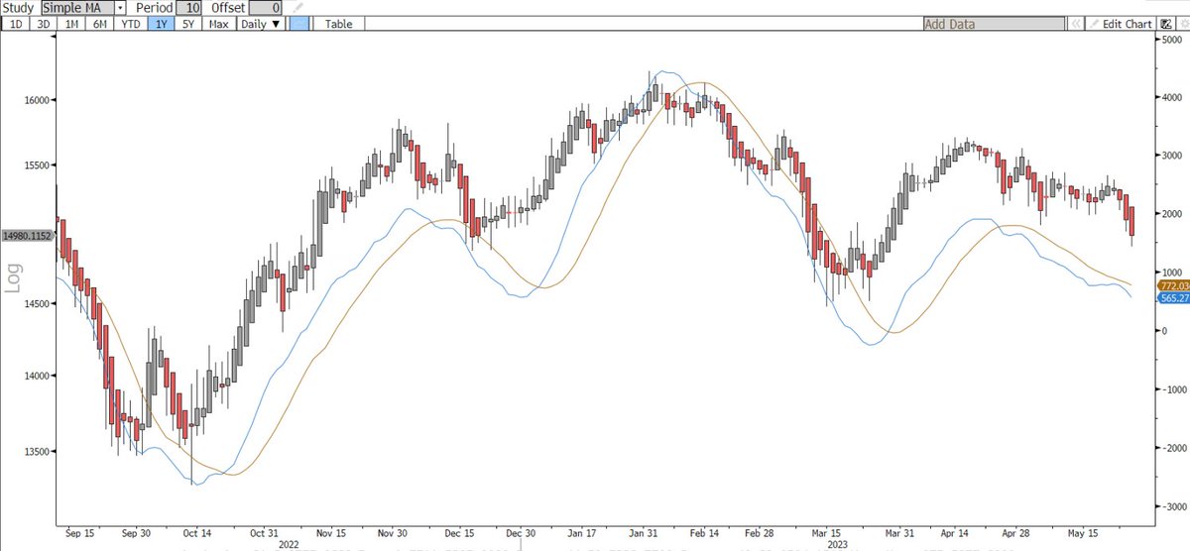Select the 3D time range
This screenshot has width=1190, height=551.
point(43,23)
